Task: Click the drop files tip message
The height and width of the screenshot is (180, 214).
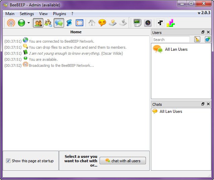Action: 78,47
